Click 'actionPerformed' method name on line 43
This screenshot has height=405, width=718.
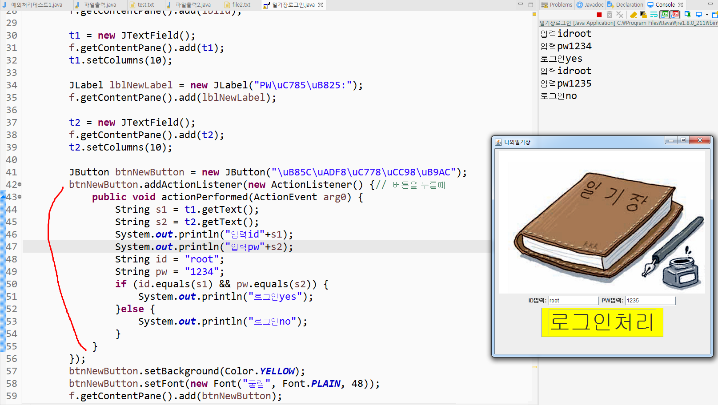point(205,197)
